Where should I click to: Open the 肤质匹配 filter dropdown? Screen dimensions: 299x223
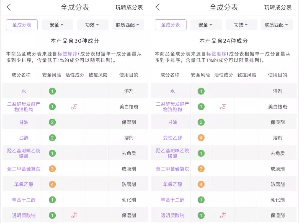[x=128, y=25]
